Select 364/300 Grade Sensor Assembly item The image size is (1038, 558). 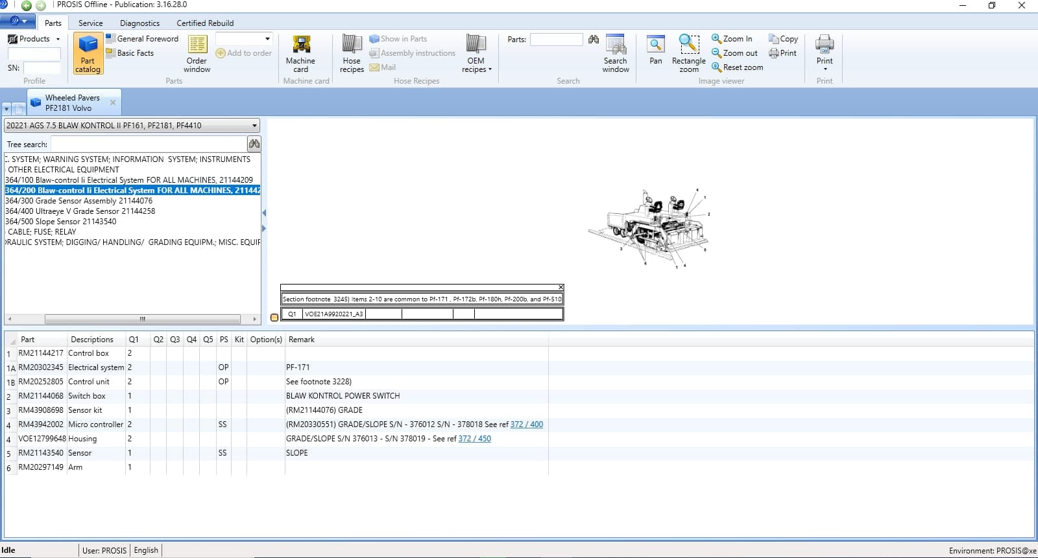tap(78, 201)
